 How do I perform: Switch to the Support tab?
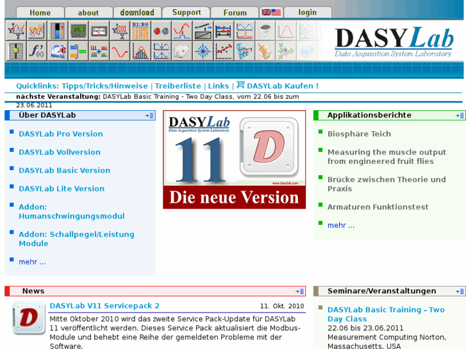186,12
